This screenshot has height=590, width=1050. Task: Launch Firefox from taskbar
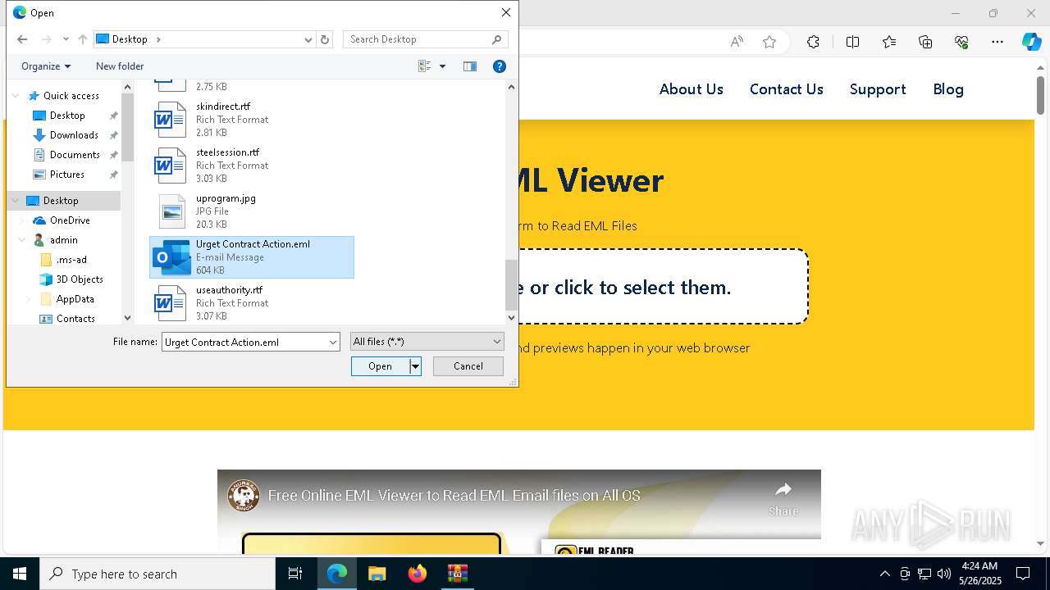pos(418,574)
